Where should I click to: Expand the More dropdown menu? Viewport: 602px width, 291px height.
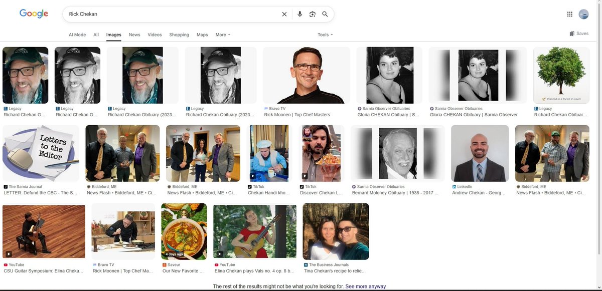(223, 35)
